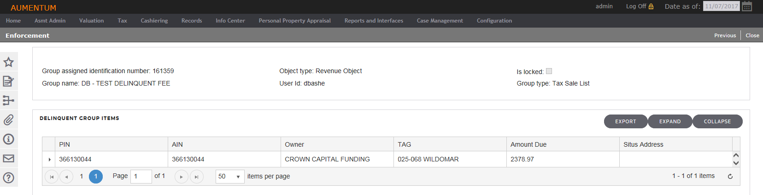This screenshot has width=763, height=195.
Task: Open the Case Management menu
Action: (x=440, y=21)
